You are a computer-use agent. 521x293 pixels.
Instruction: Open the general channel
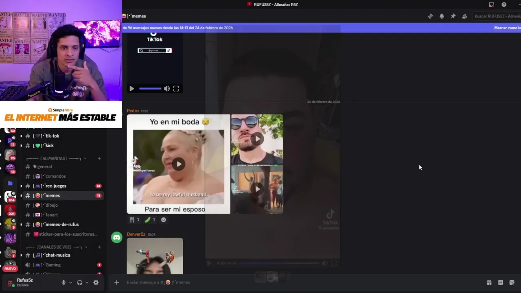63,166
